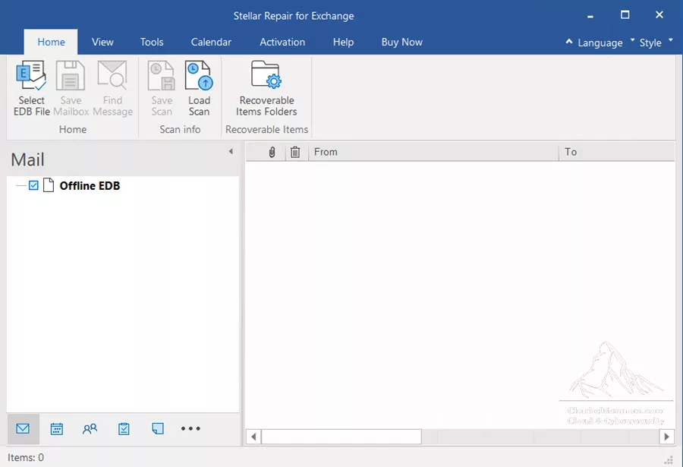The width and height of the screenshot is (683, 467).
Task: Collapse the ribbon with up caret
Action: click(x=569, y=42)
